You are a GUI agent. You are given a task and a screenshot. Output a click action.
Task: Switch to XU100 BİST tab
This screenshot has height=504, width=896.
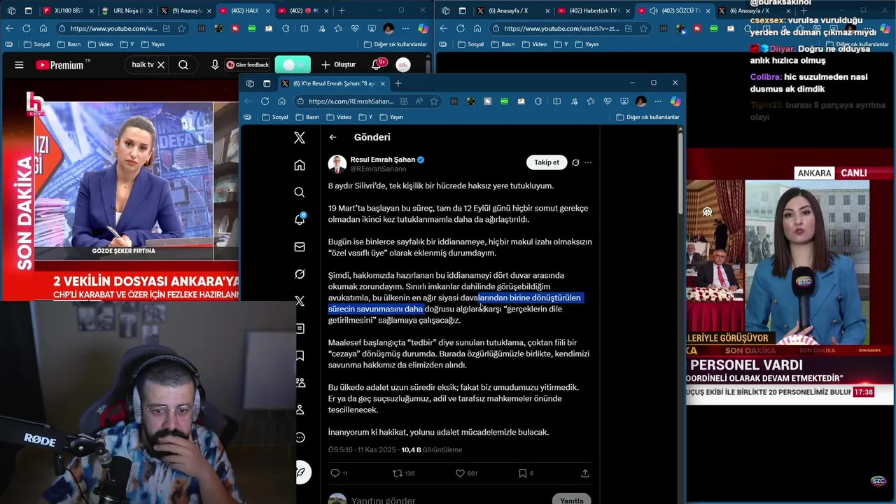click(x=67, y=10)
